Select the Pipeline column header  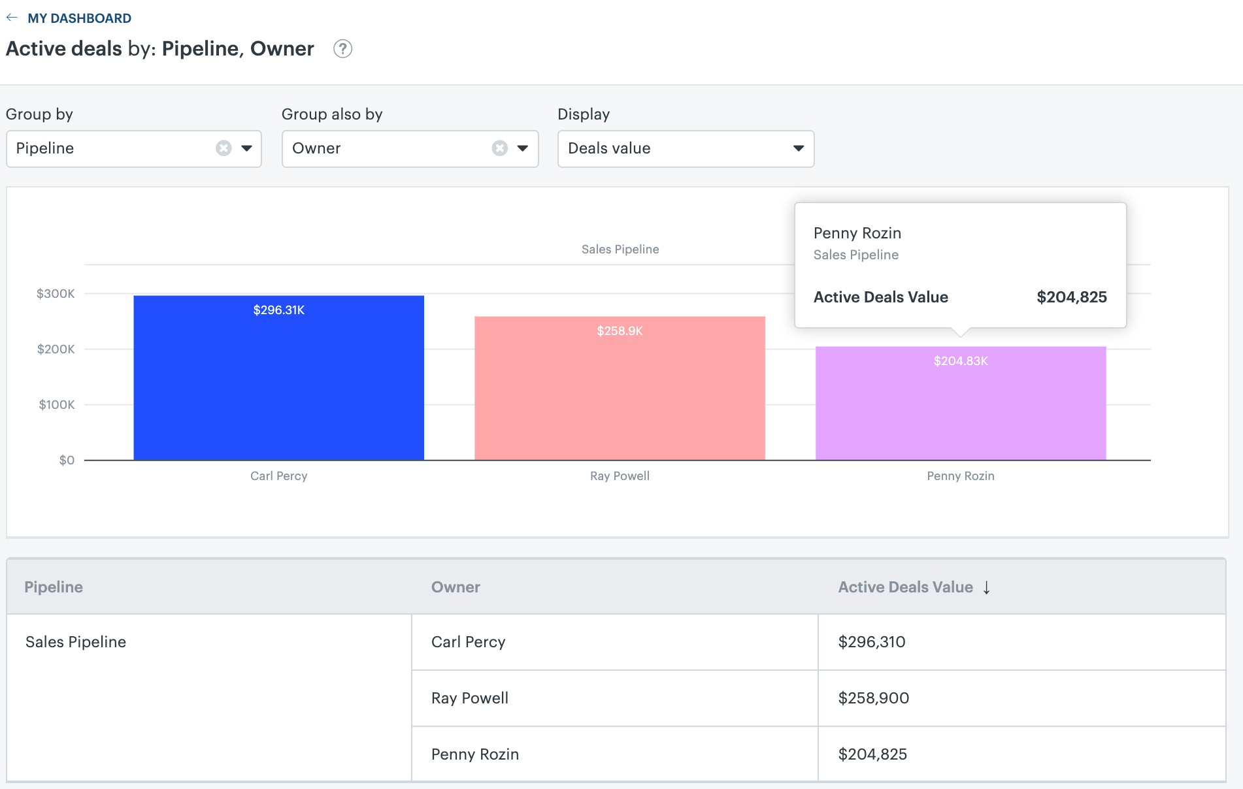click(53, 587)
